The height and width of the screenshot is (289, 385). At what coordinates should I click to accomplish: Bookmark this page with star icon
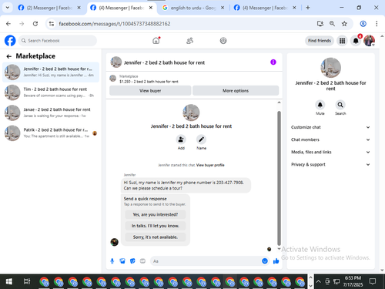pyautogui.click(x=344, y=24)
